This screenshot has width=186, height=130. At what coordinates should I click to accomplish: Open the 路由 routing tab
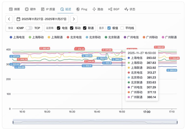98,9
